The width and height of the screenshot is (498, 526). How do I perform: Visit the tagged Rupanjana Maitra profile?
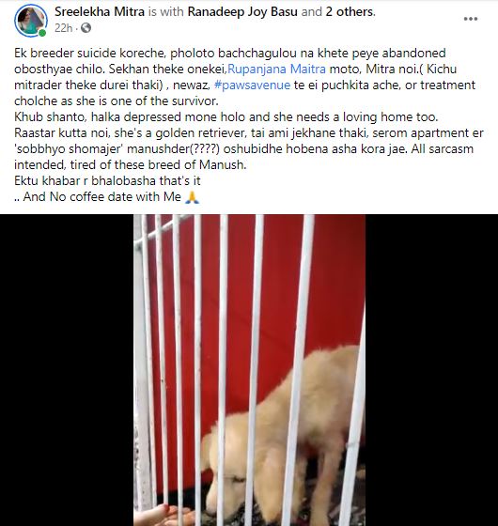click(x=276, y=70)
